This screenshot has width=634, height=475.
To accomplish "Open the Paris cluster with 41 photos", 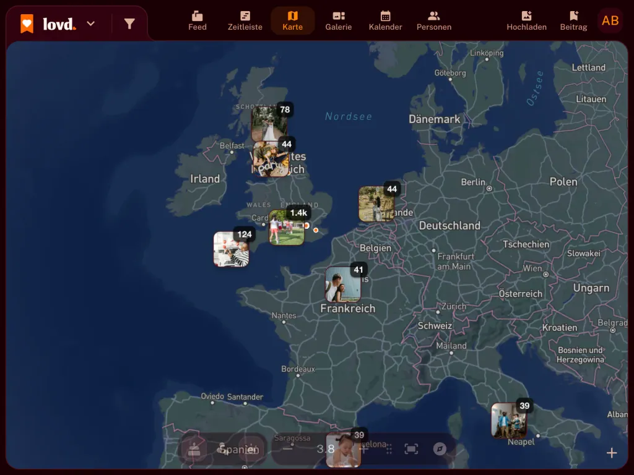I will tap(343, 285).
